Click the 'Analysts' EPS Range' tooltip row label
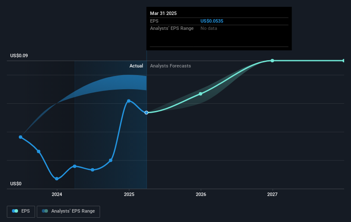The width and height of the screenshot is (351, 222). point(172,29)
